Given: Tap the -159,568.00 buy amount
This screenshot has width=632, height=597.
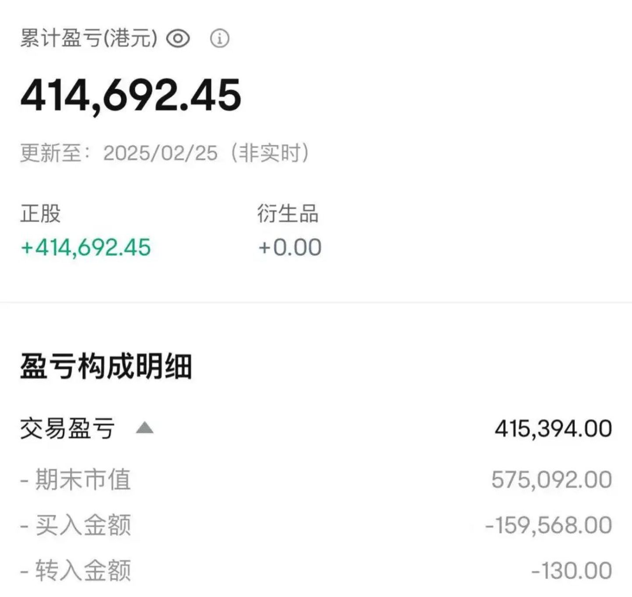Looking at the screenshot, I should point(549,525).
